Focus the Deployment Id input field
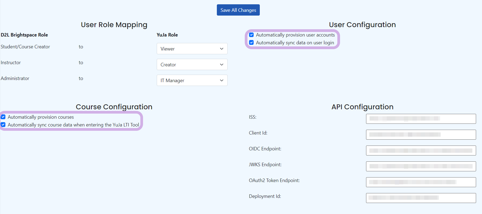 (421, 198)
